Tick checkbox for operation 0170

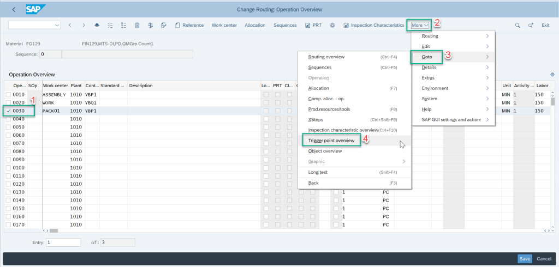[8, 224]
